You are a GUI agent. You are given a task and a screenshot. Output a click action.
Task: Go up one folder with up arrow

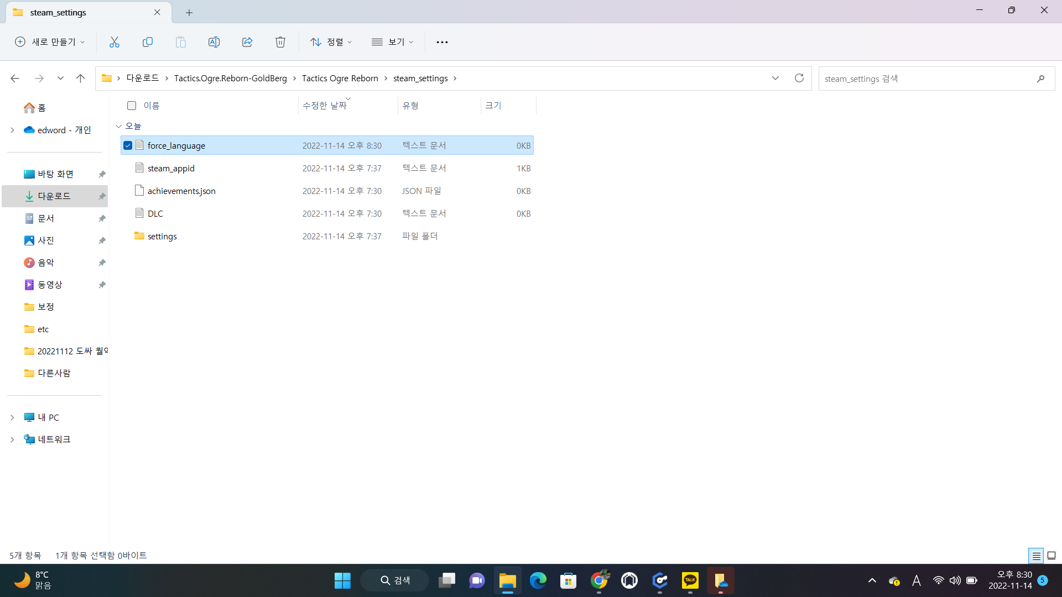click(80, 78)
